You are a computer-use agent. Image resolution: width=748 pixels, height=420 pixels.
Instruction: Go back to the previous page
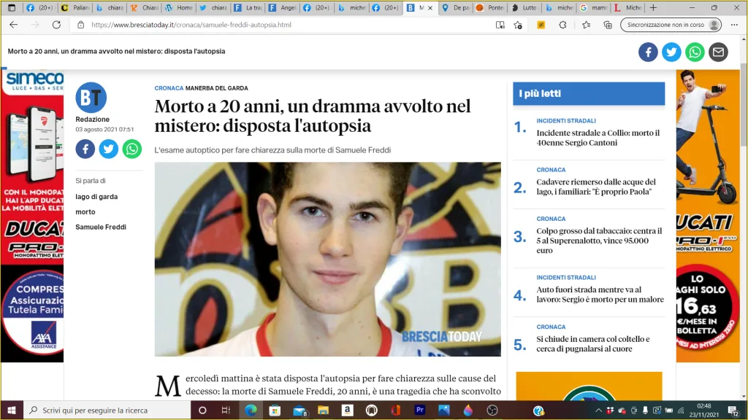13,25
